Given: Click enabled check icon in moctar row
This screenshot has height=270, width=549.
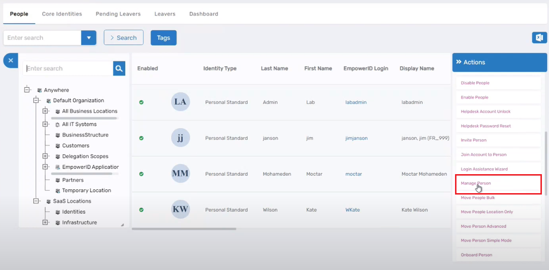Looking at the screenshot, I should [x=141, y=174].
